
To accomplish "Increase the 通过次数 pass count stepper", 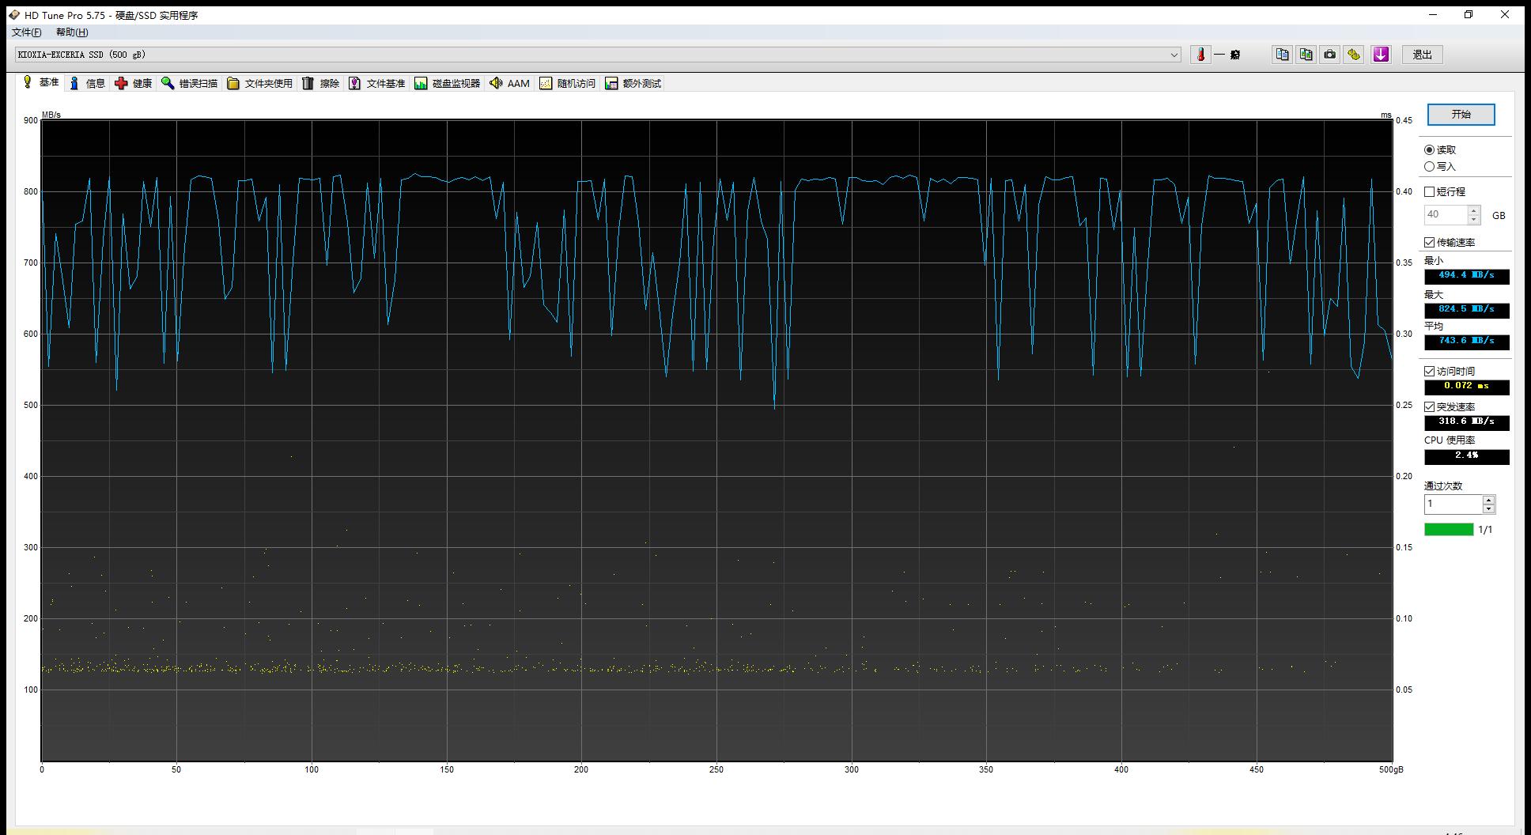I will pyautogui.click(x=1489, y=500).
